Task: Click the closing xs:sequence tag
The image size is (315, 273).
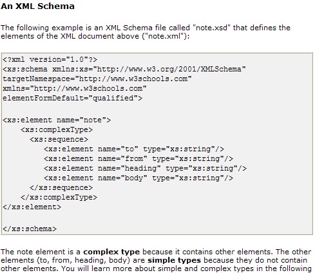Action: tap(61, 187)
